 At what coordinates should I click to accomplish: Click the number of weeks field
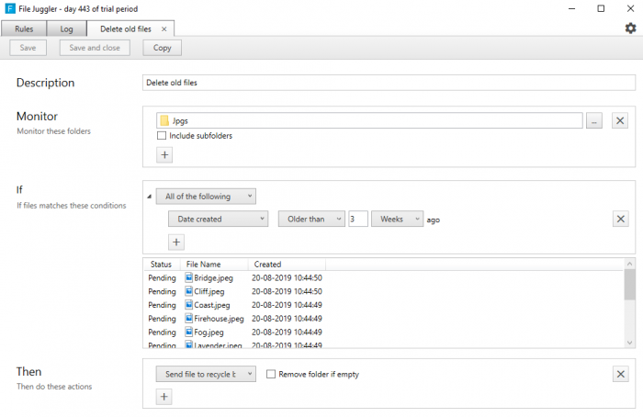tap(358, 219)
